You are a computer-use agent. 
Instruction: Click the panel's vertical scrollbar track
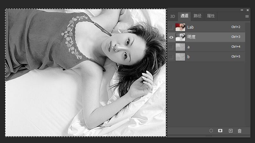[247, 74]
